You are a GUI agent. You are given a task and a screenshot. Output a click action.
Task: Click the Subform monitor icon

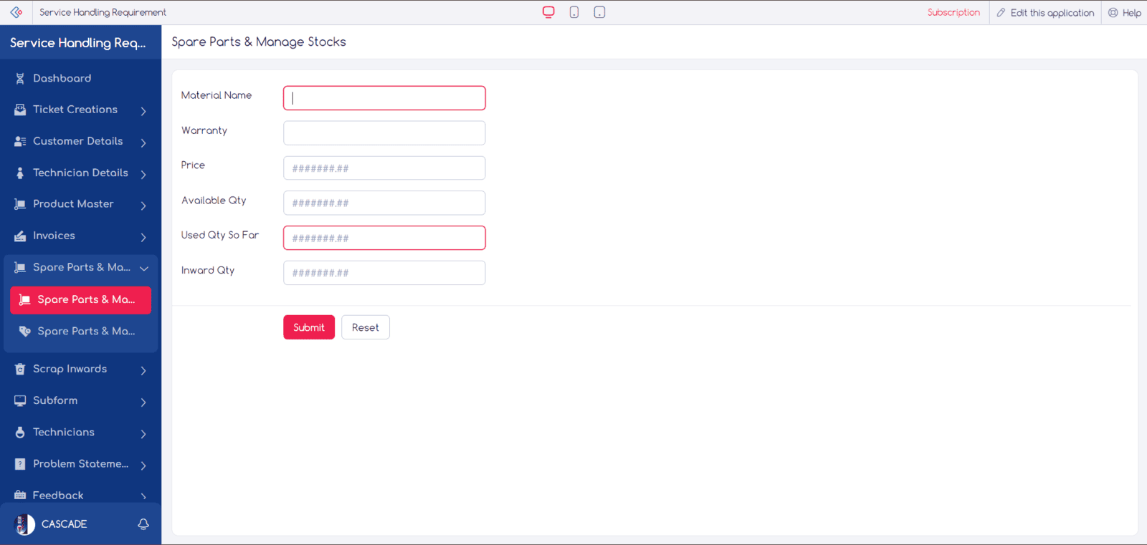20,400
